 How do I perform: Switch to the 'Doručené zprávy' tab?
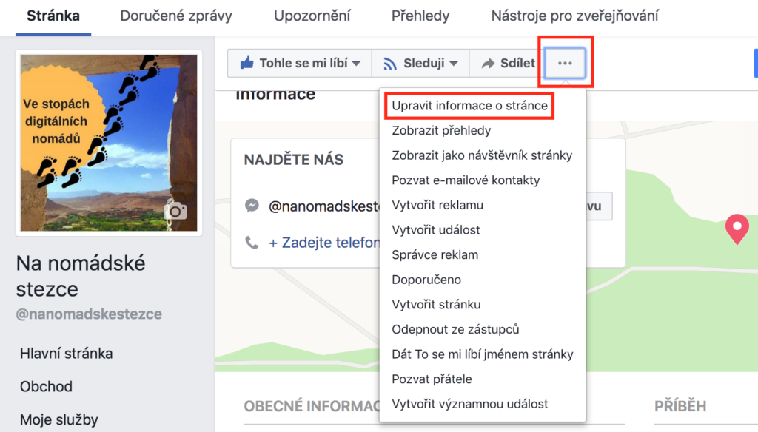point(176,16)
